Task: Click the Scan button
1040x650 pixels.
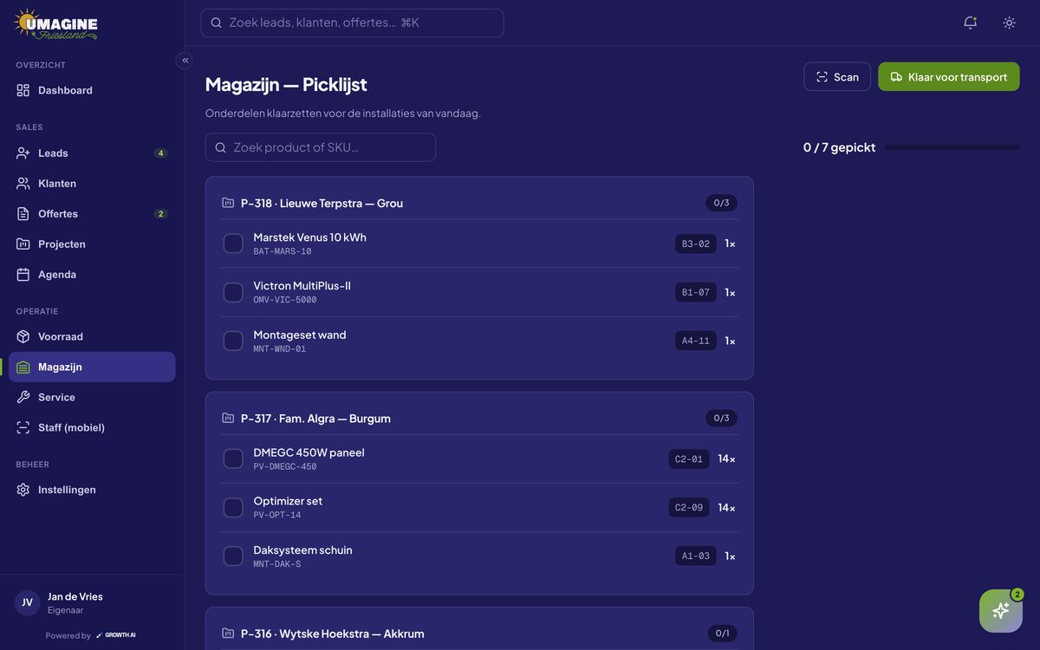Action: 837,76
